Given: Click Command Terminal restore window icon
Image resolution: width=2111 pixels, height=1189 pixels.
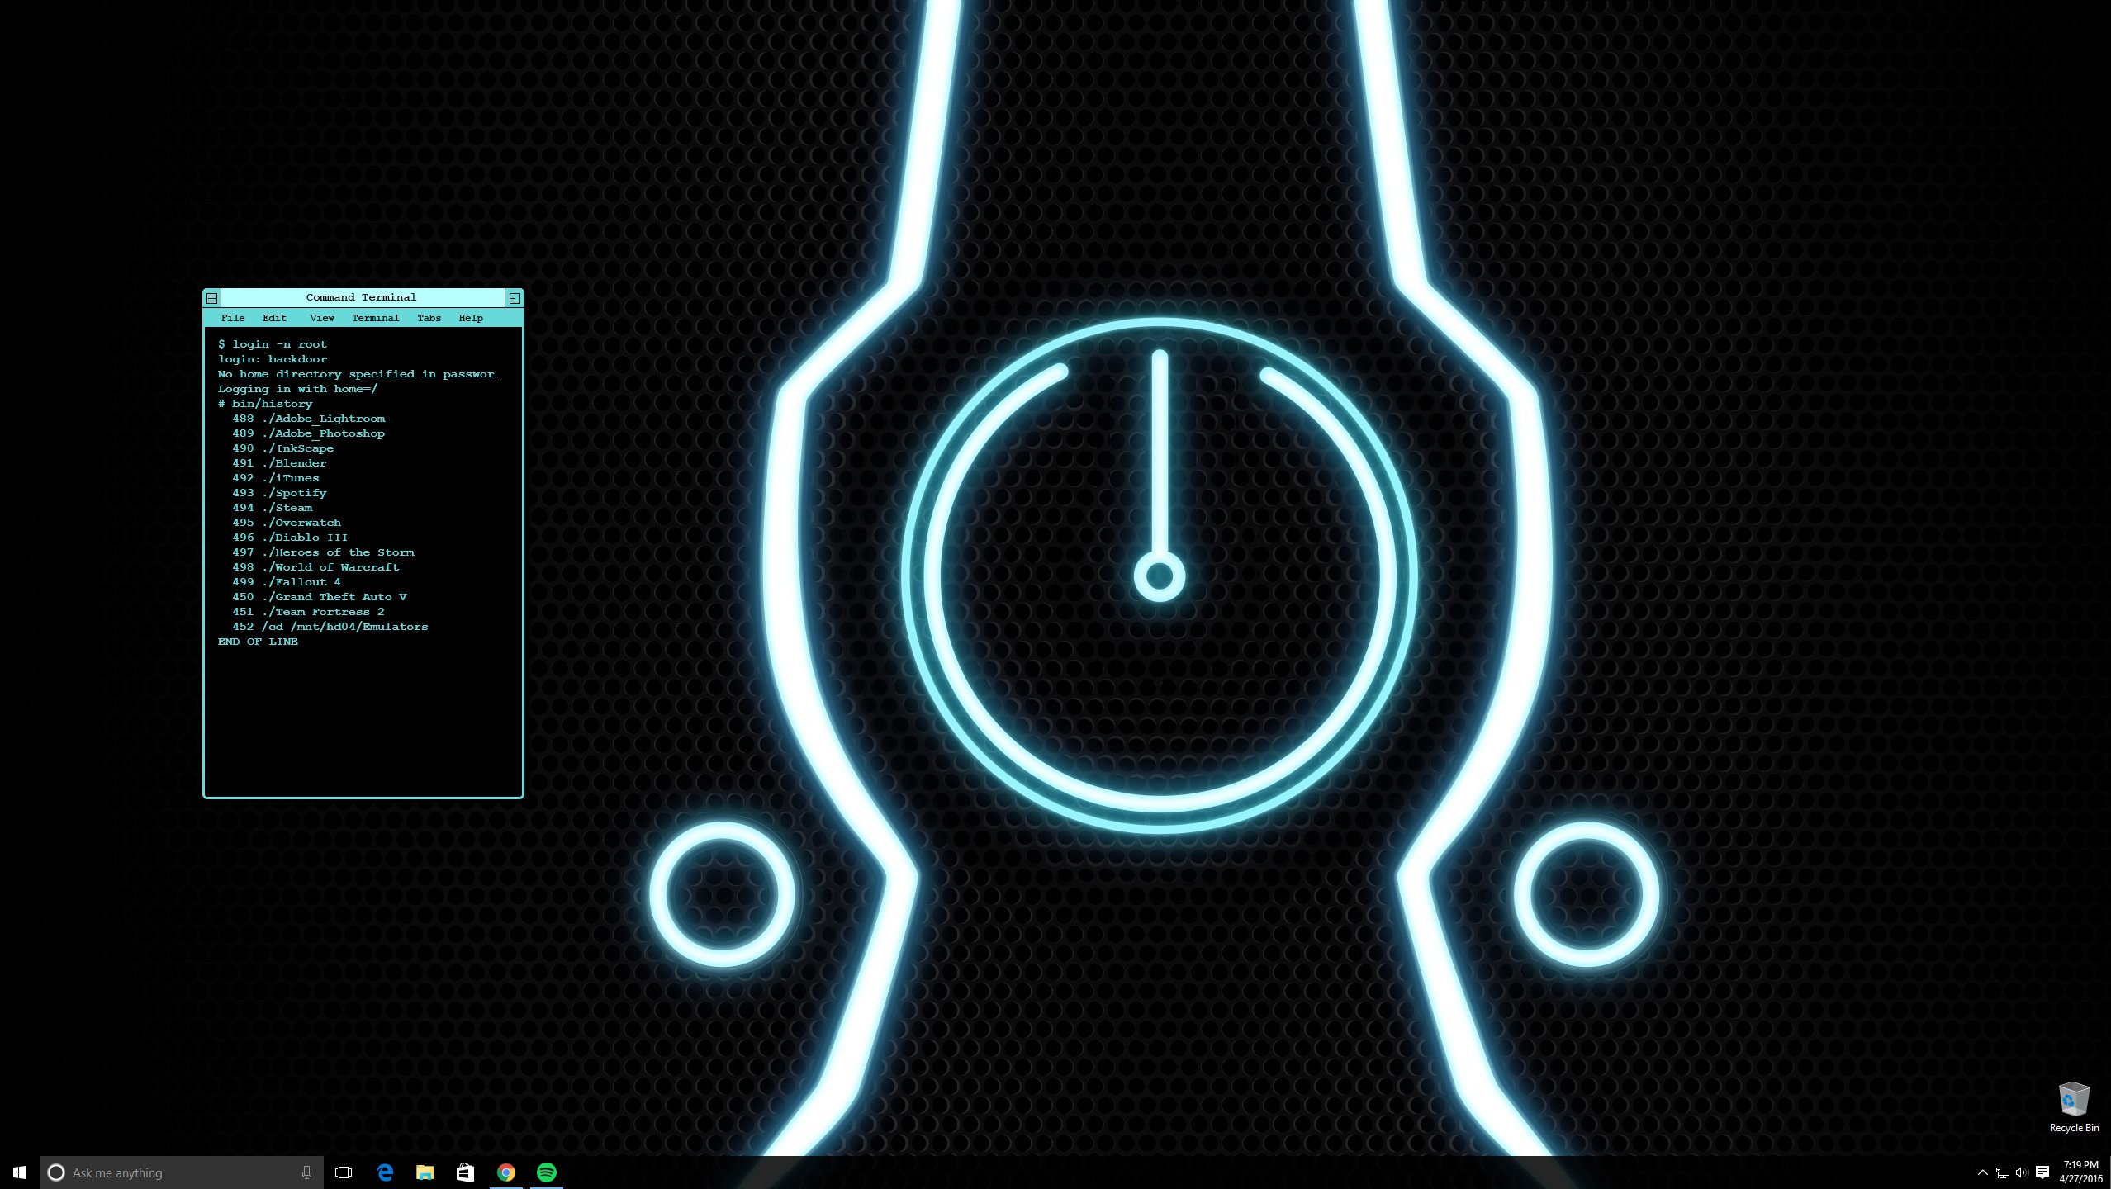Looking at the screenshot, I should [514, 298].
